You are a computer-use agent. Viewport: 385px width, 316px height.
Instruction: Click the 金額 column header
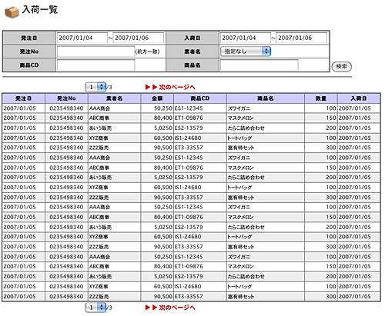157,98
